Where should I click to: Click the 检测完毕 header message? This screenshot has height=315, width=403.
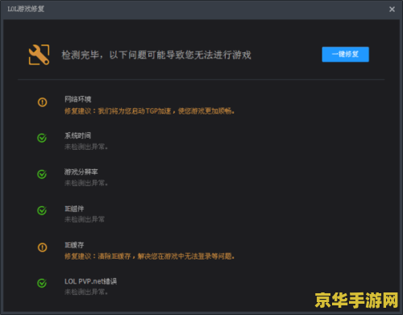click(156, 55)
